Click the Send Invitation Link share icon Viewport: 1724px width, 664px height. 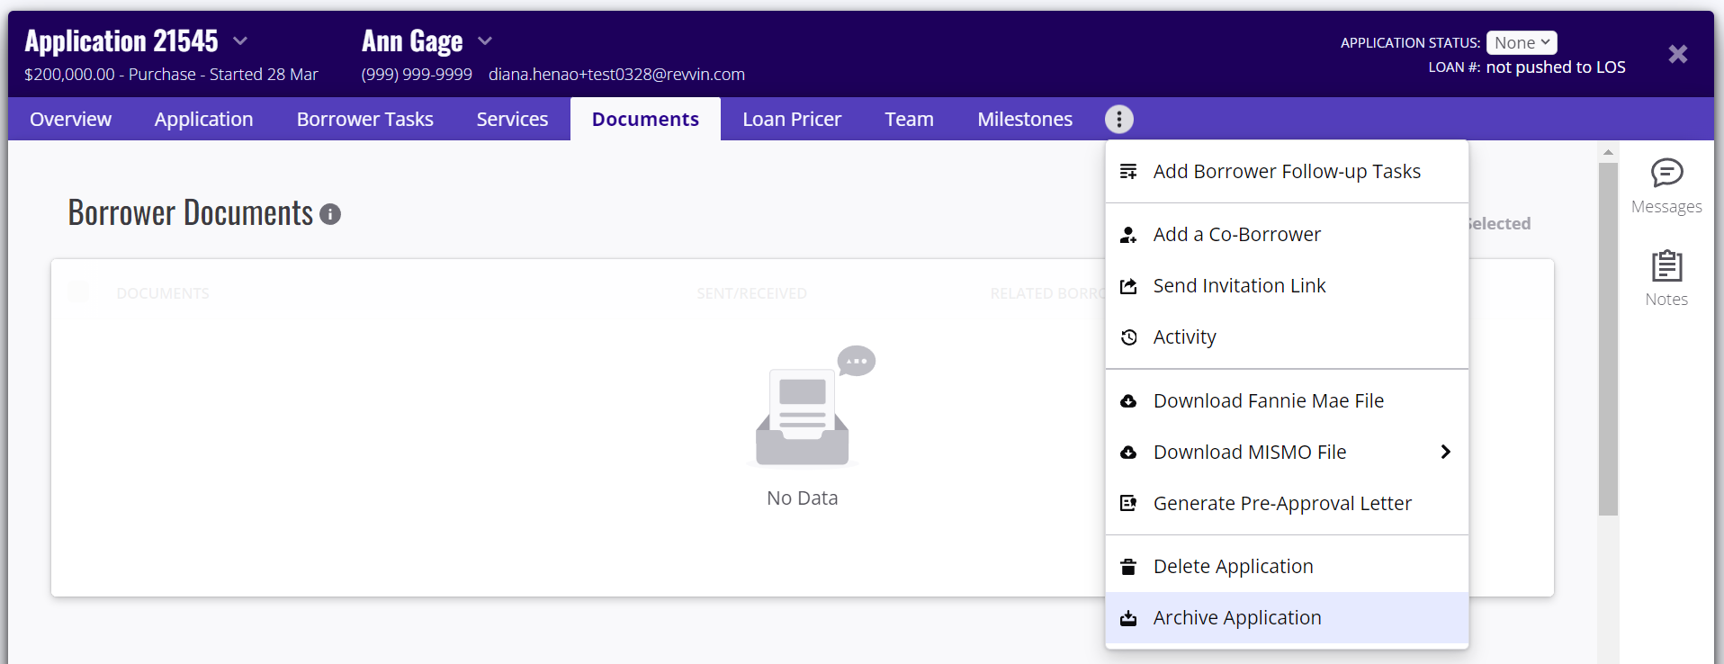tap(1128, 286)
